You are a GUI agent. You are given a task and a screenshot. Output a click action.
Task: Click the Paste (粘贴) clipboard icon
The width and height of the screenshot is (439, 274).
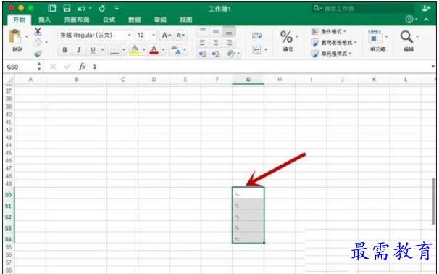[x=14, y=36]
